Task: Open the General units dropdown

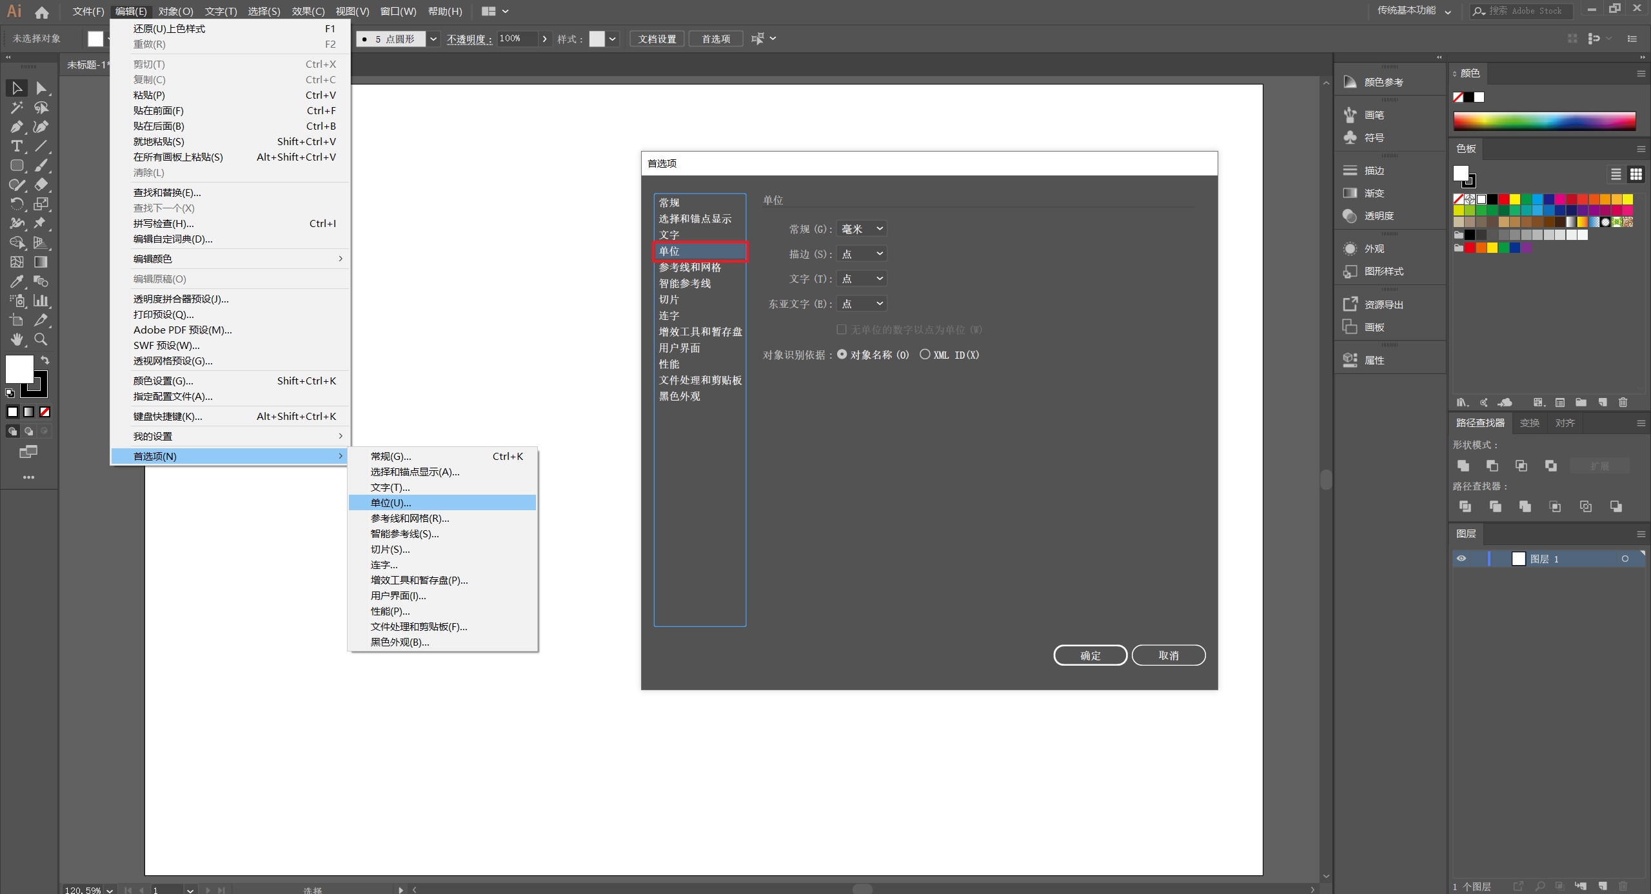Action: click(861, 229)
